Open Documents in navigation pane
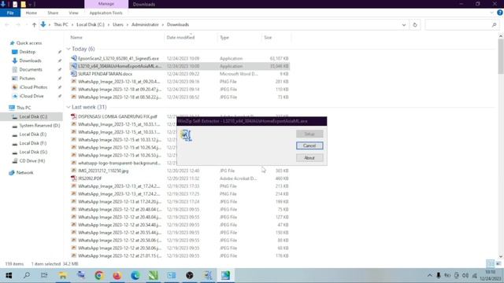The width and height of the screenshot is (504, 283). pos(31,70)
